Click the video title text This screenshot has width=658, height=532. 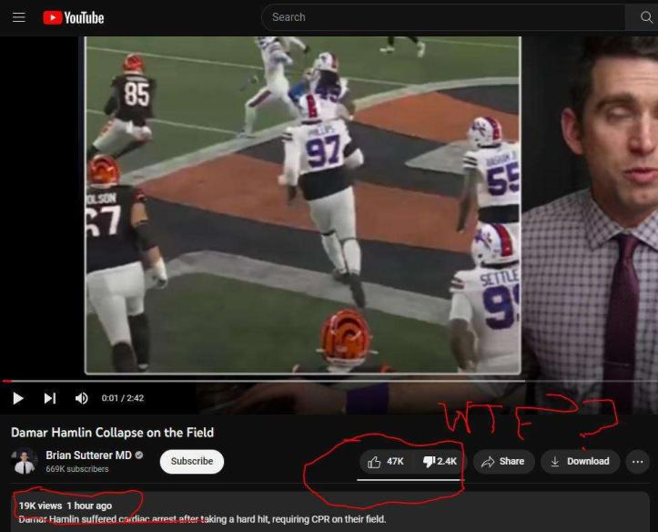(x=112, y=432)
